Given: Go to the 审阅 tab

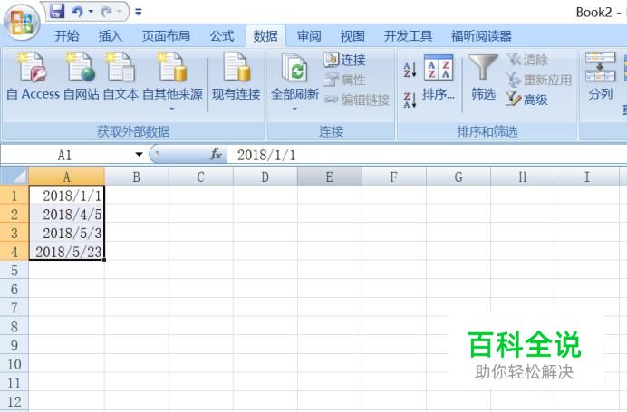Looking at the screenshot, I should pos(309,36).
